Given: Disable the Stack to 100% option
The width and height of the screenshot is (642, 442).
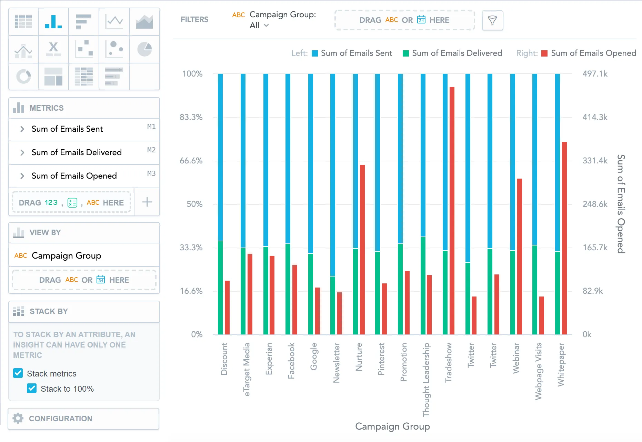Looking at the screenshot, I should [32, 389].
